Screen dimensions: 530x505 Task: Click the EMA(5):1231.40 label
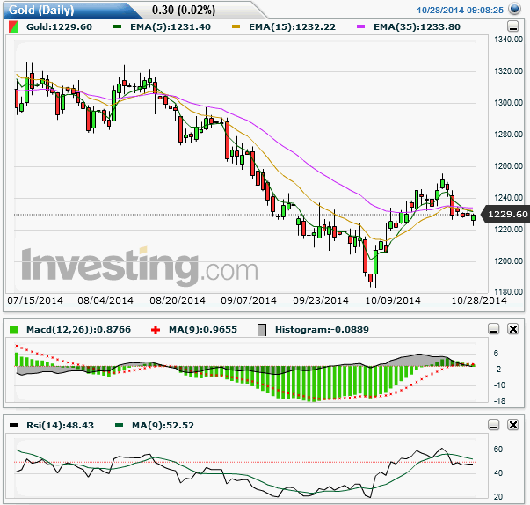[171, 27]
